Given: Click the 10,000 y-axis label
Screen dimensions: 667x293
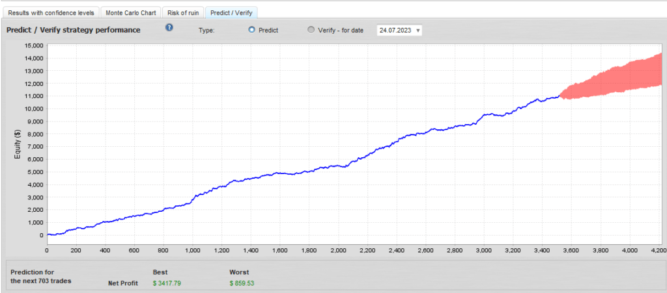Looking at the screenshot, I should [34, 108].
